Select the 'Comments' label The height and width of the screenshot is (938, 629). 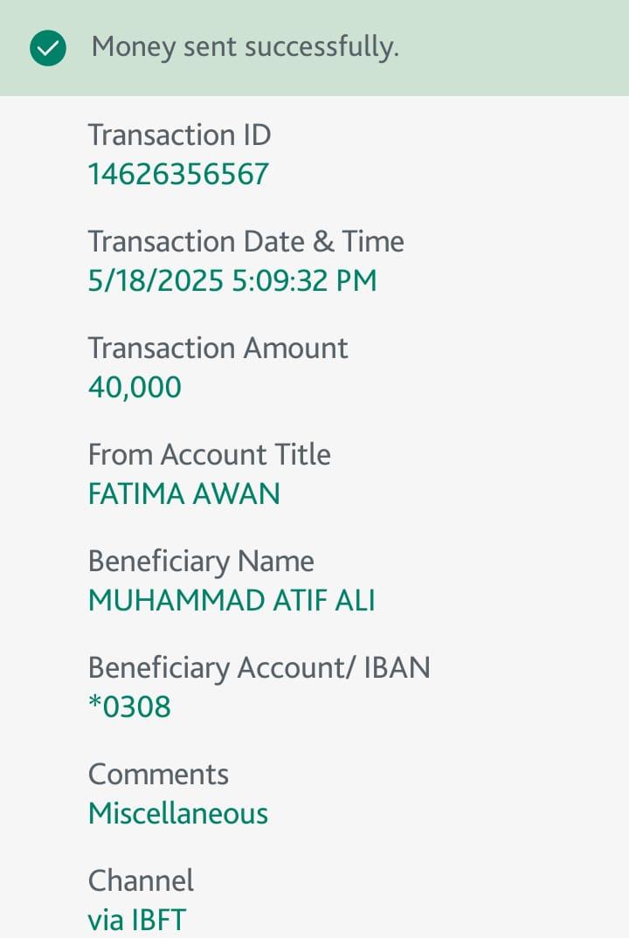click(x=158, y=775)
